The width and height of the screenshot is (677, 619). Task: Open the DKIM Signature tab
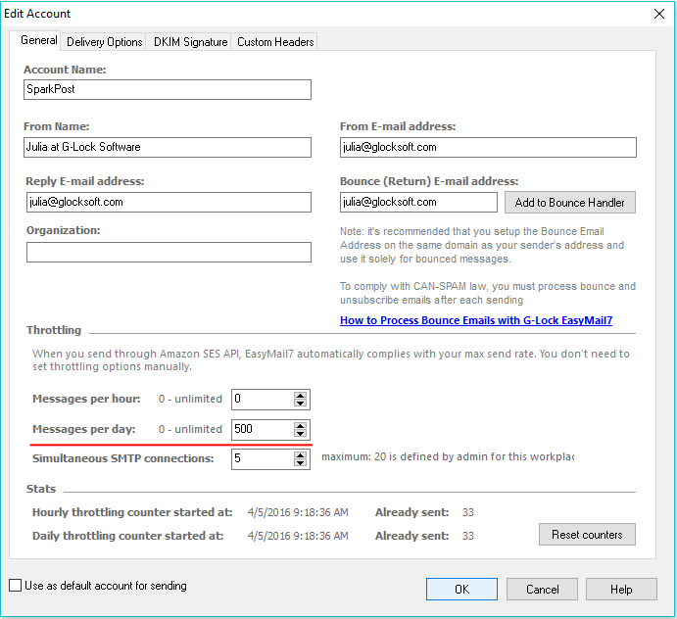(190, 42)
